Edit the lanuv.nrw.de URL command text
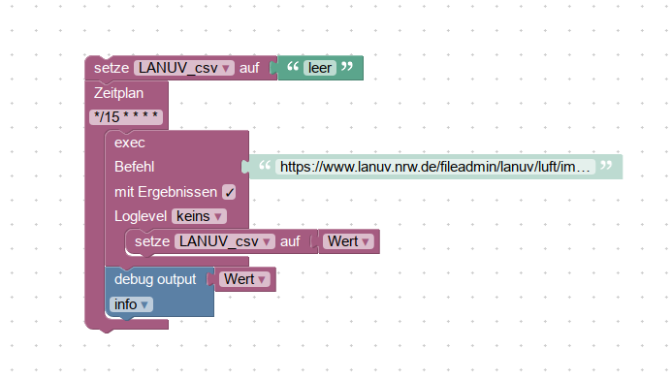This screenshot has height=381, width=672. tap(435, 167)
